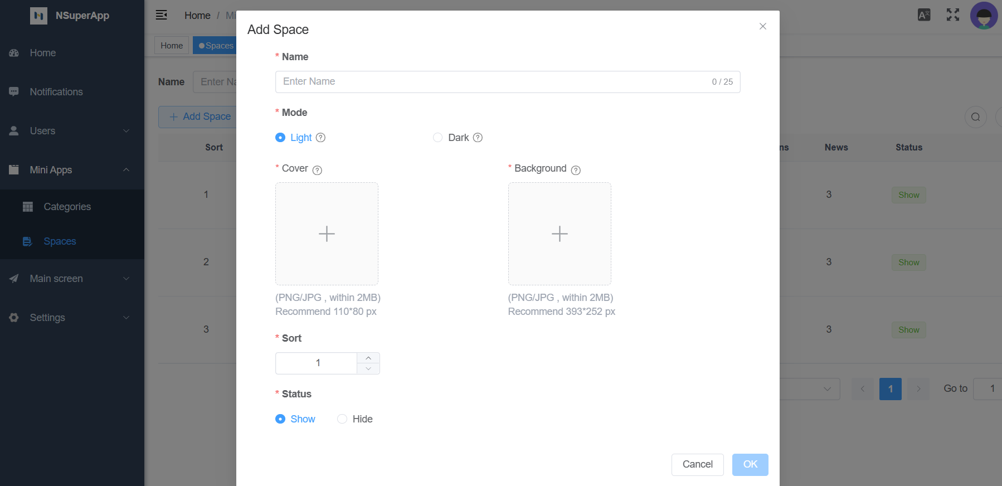Collapse the sidebar using the menu icon
Screen dimensions: 1002x486
[x=162, y=15]
